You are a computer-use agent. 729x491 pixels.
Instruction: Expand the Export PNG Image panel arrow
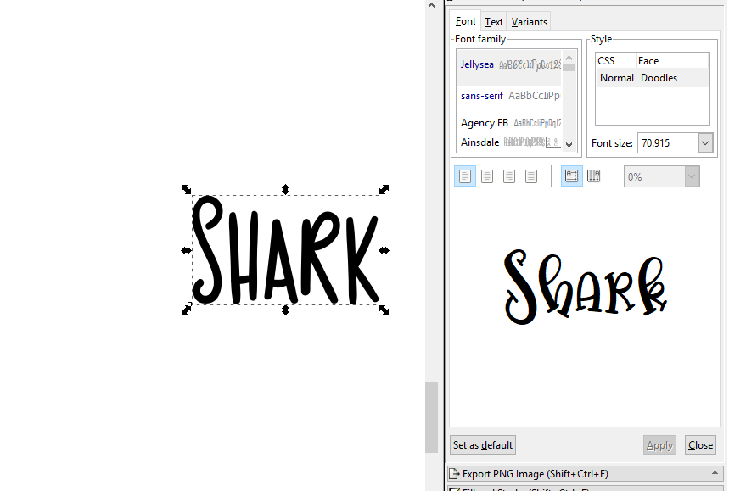click(717, 473)
